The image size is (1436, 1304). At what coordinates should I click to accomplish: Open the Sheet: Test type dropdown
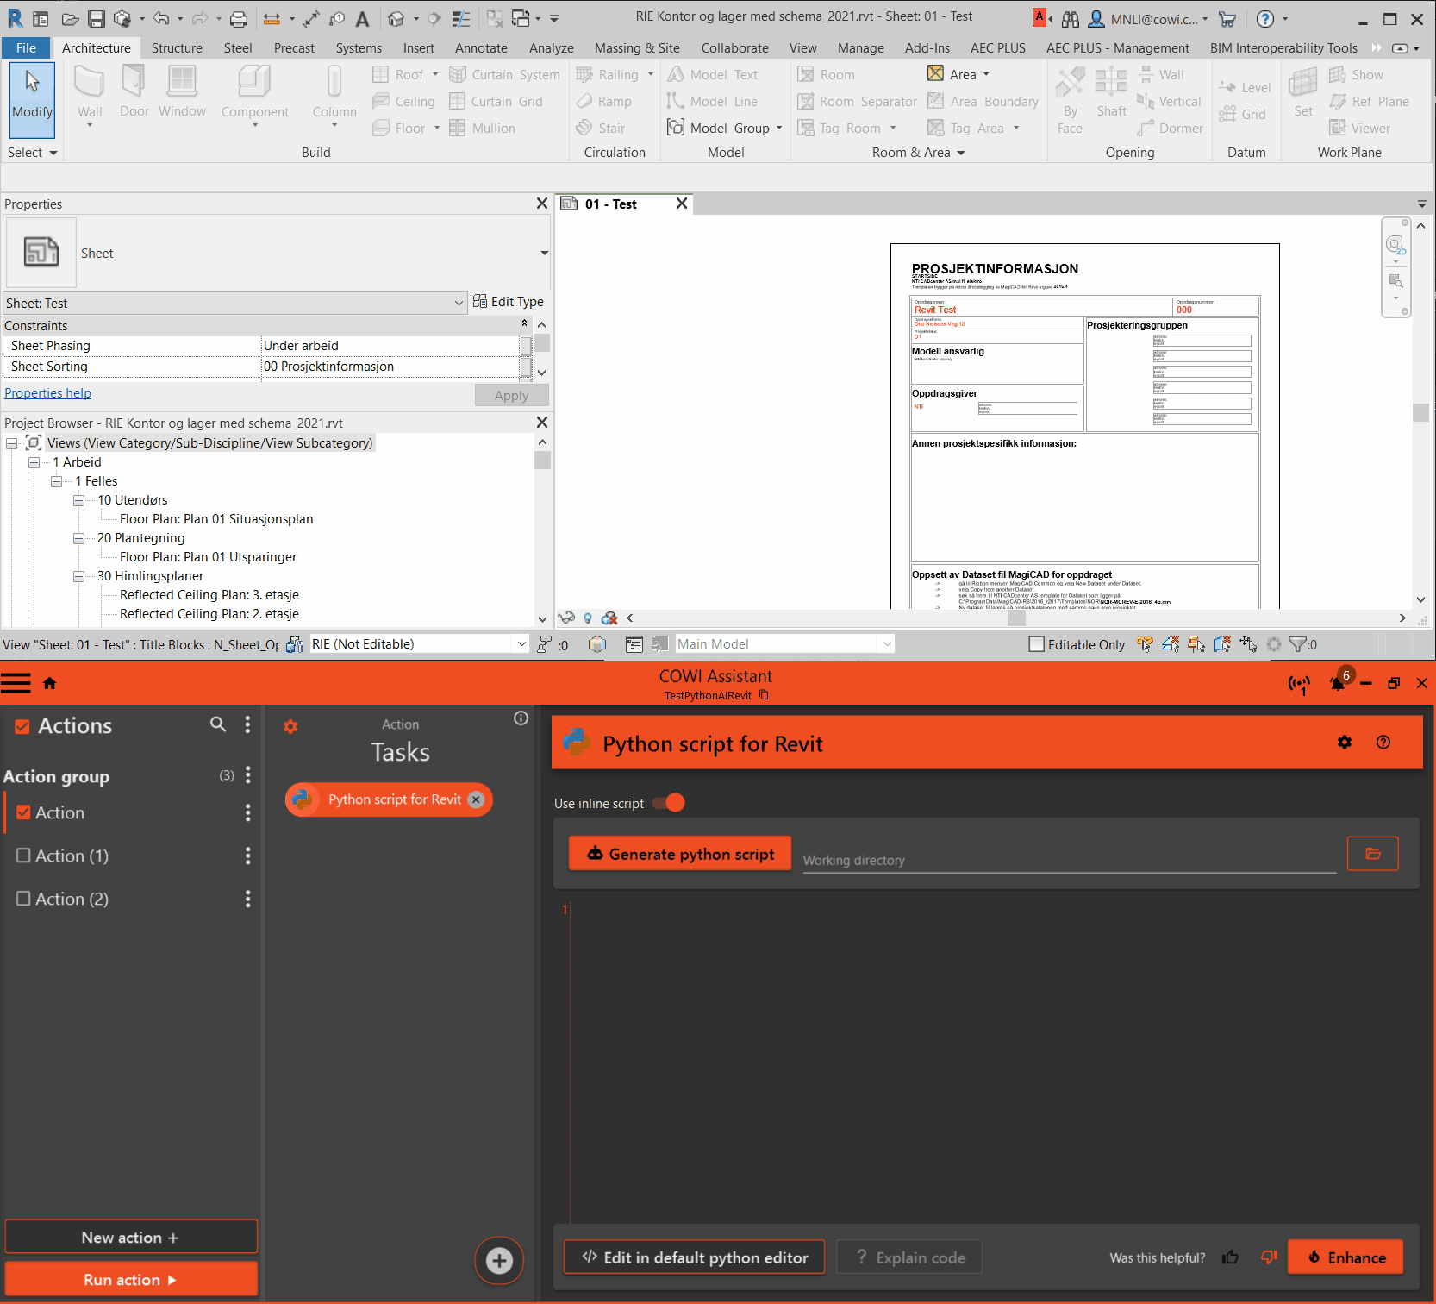(x=459, y=303)
